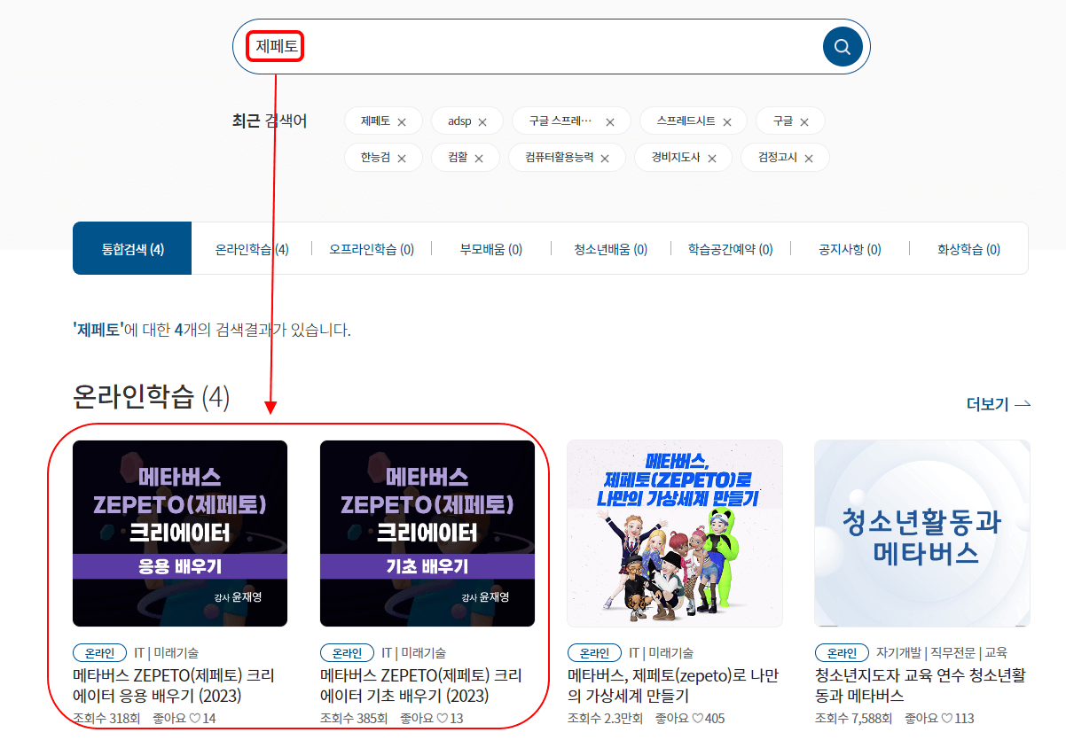Delete the 구글 스프레… recent search
Viewport: 1066px width, 740px height.
pyautogui.click(x=610, y=122)
